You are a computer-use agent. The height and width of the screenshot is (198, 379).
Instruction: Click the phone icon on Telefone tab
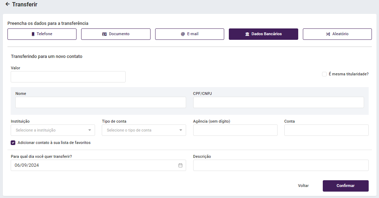(x=33, y=34)
